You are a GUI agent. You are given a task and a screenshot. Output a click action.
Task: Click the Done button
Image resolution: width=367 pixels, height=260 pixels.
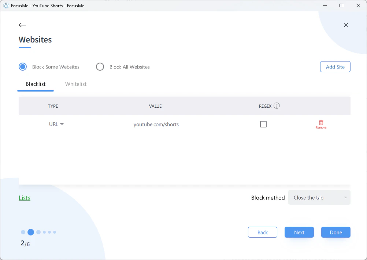(x=336, y=232)
